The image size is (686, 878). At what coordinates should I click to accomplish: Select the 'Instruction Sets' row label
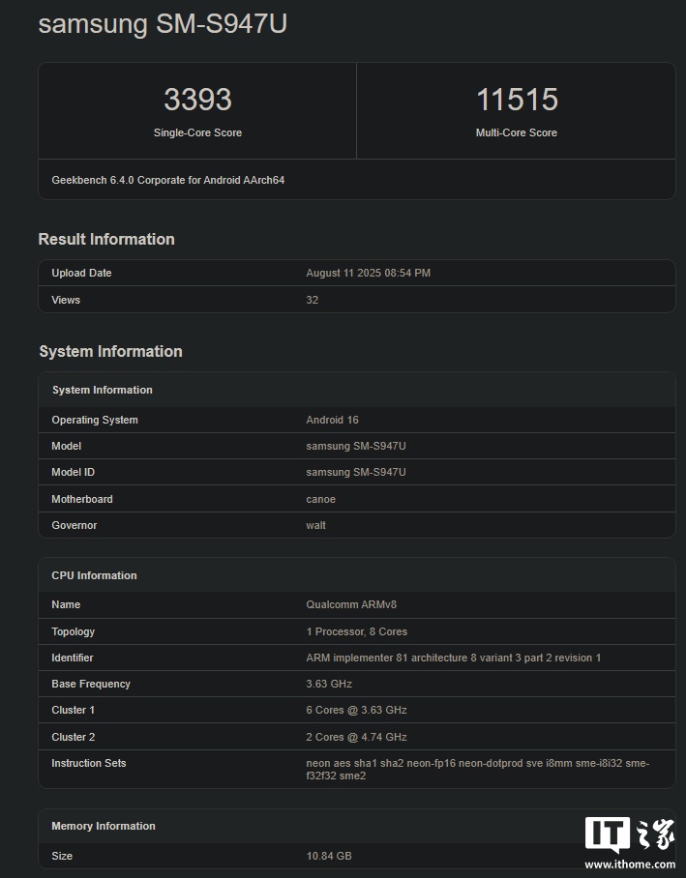[89, 763]
